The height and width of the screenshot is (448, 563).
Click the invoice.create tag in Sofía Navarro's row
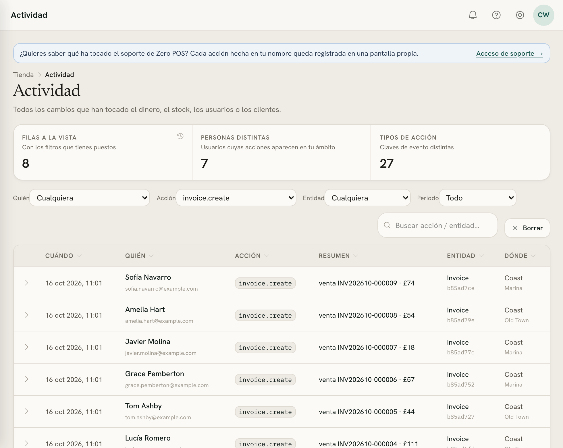[265, 283]
